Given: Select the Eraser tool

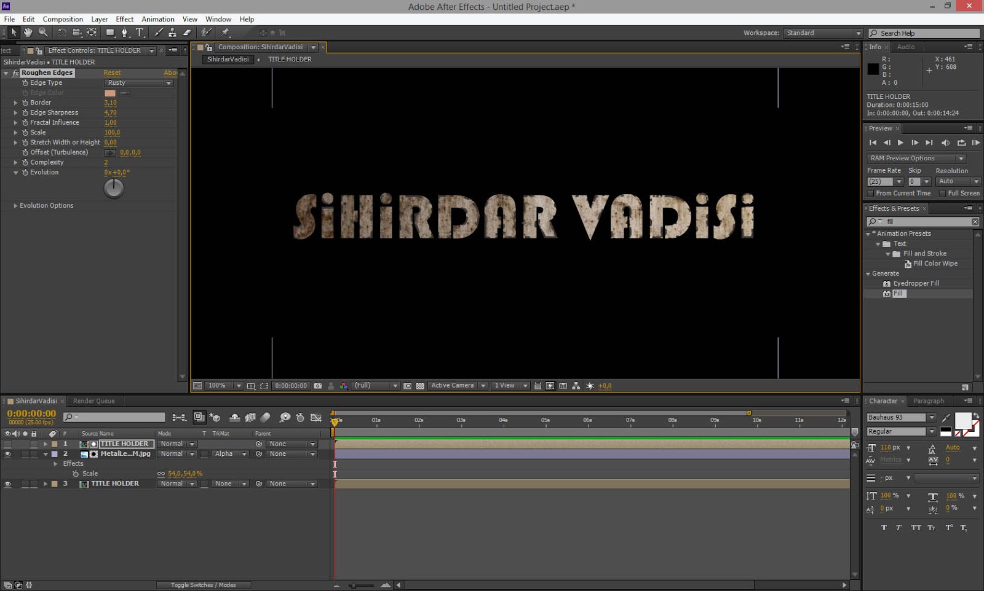Looking at the screenshot, I should point(187,33).
